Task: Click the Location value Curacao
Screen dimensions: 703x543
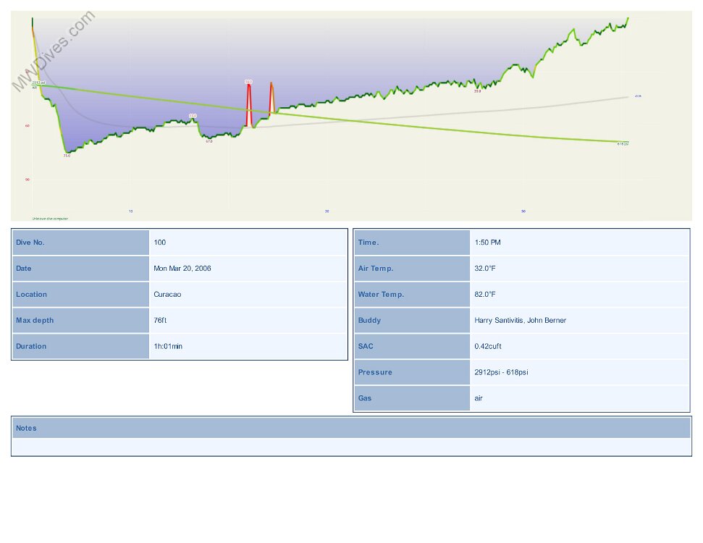Action: [168, 295]
